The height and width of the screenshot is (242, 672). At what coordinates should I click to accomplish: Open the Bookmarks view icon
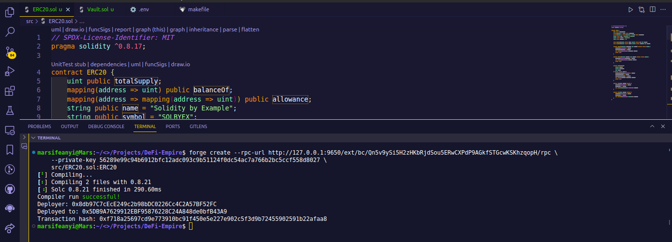[x=9, y=150]
